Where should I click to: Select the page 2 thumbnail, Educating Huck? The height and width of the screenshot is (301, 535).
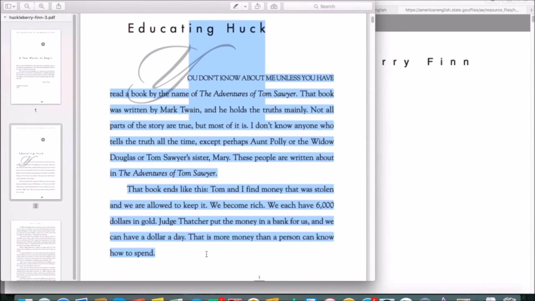click(36, 162)
